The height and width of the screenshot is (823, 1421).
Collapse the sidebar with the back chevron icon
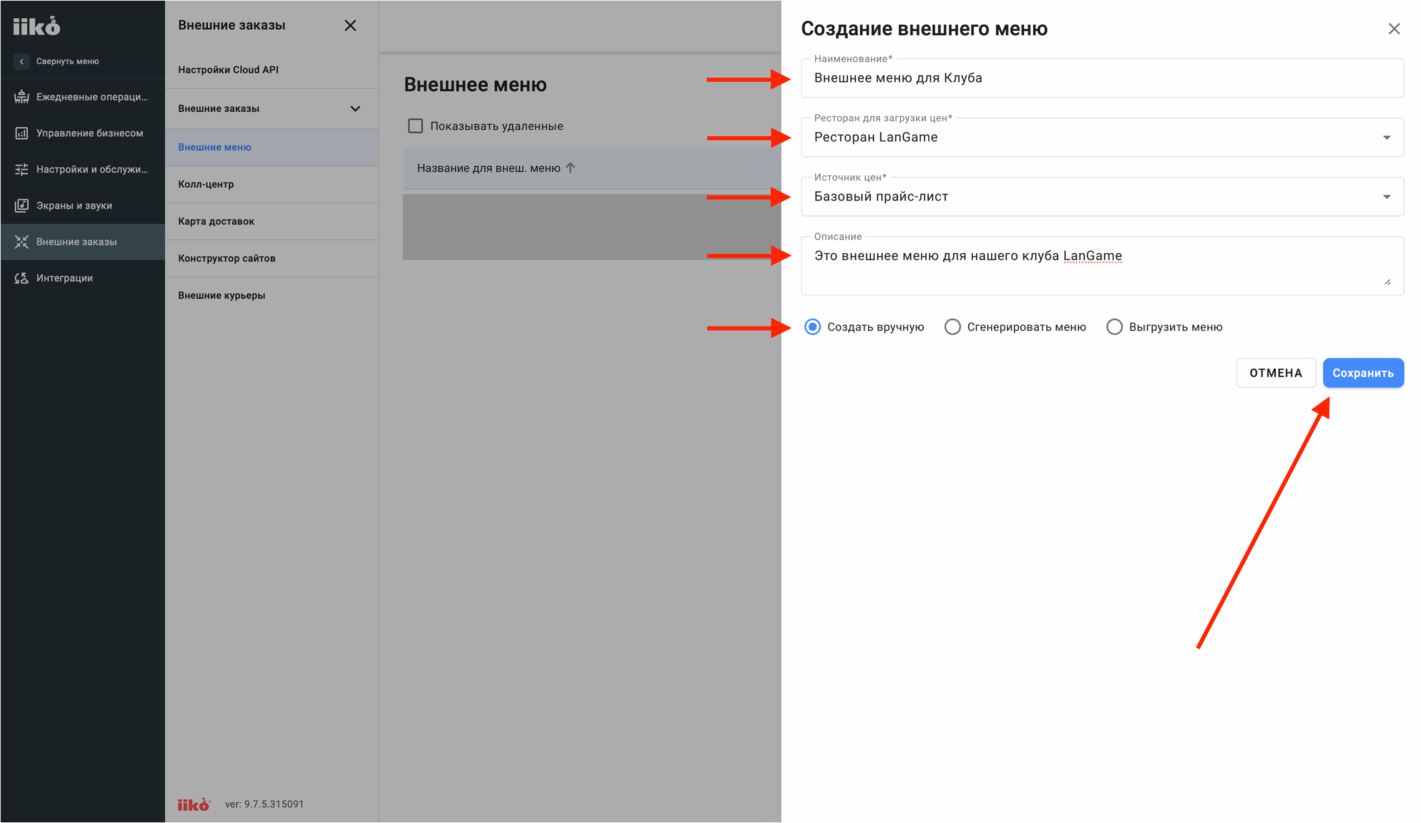click(21, 61)
